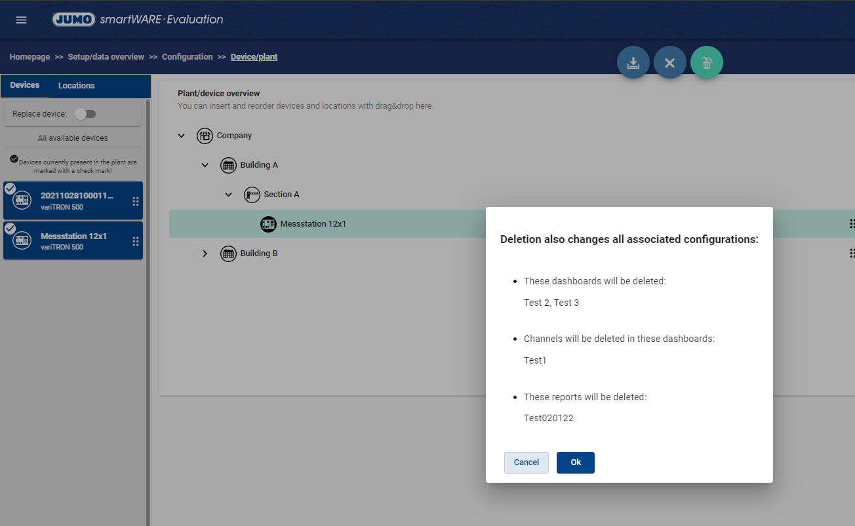Select the Devices tab
This screenshot has height=526, width=855.
(25, 85)
